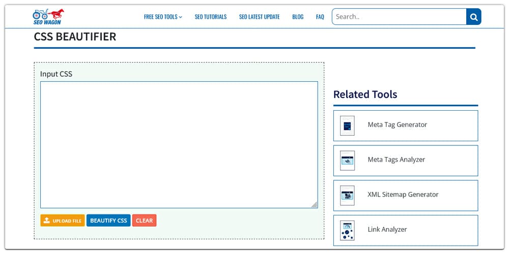Click the Upload File button
This screenshot has height=254, width=509.
pyautogui.click(x=63, y=220)
